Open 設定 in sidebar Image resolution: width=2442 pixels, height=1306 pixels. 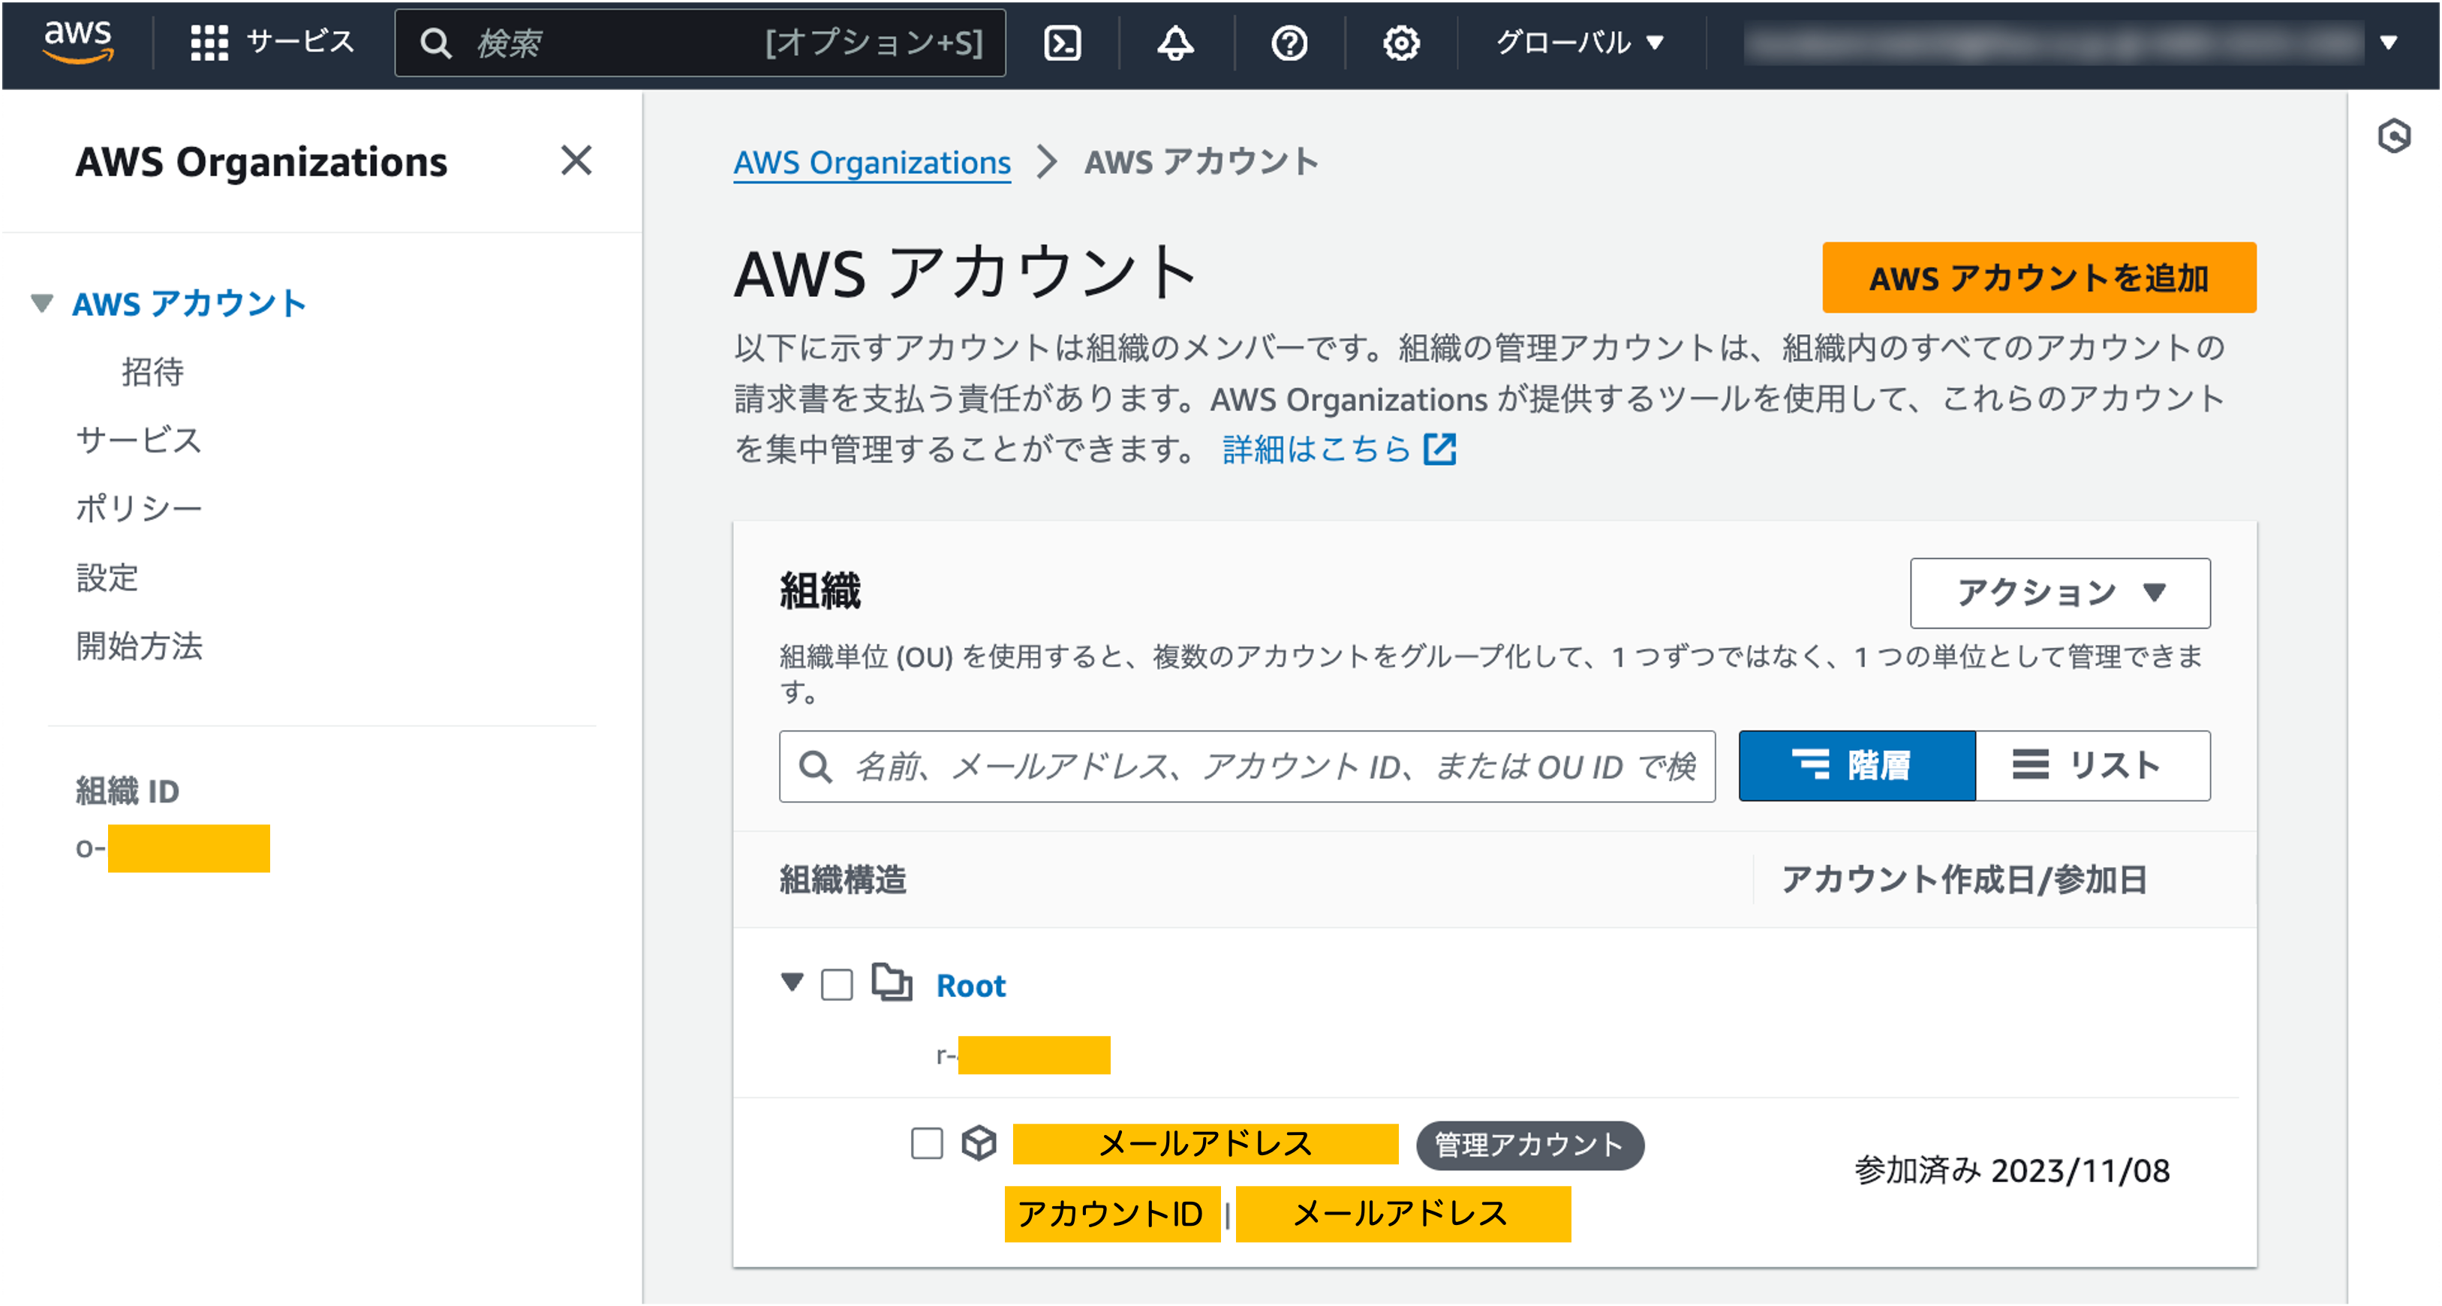107,578
